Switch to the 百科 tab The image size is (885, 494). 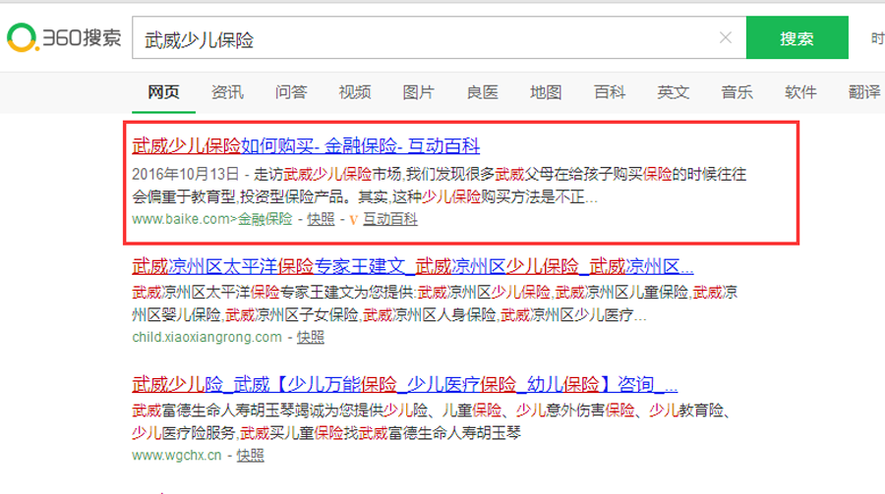click(610, 92)
